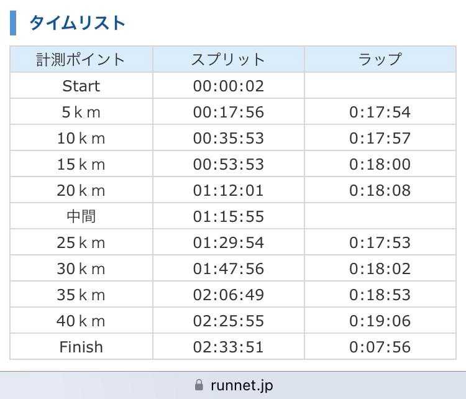Click the Start split time 00:00:02
This screenshot has width=466, height=399.
click(228, 86)
